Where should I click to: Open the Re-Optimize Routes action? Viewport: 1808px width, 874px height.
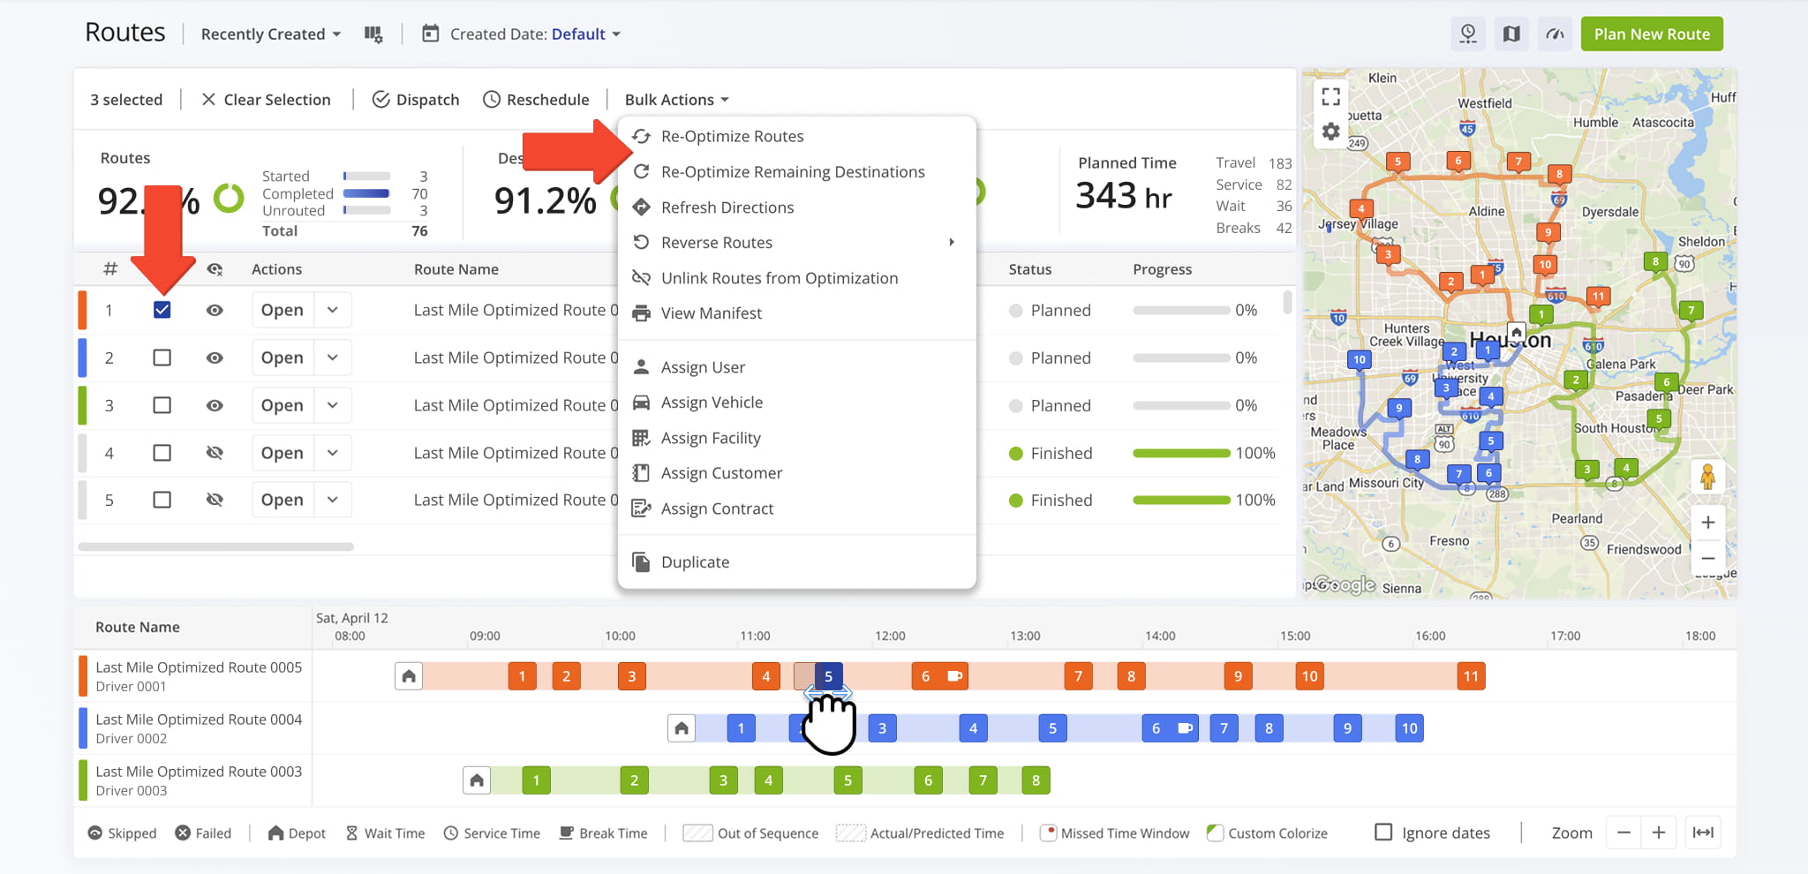coord(732,136)
